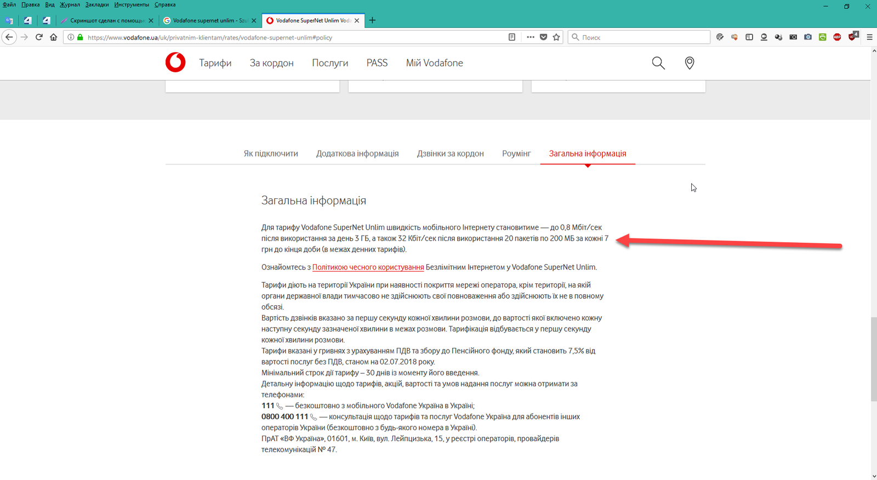Image resolution: width=877 pixels, height=480 pixels.
Task: Click the scrollbar down arrow
Action: click(874, 476)
